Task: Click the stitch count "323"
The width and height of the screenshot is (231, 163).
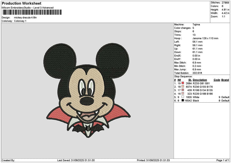Action: point(189,94)
